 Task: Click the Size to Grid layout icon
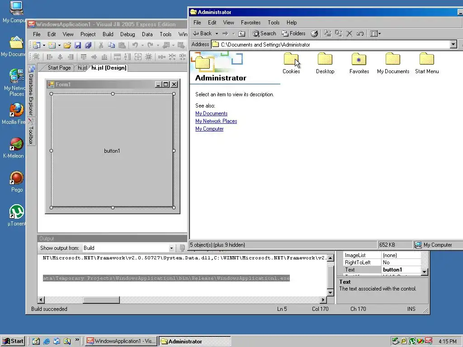(148, 56)
